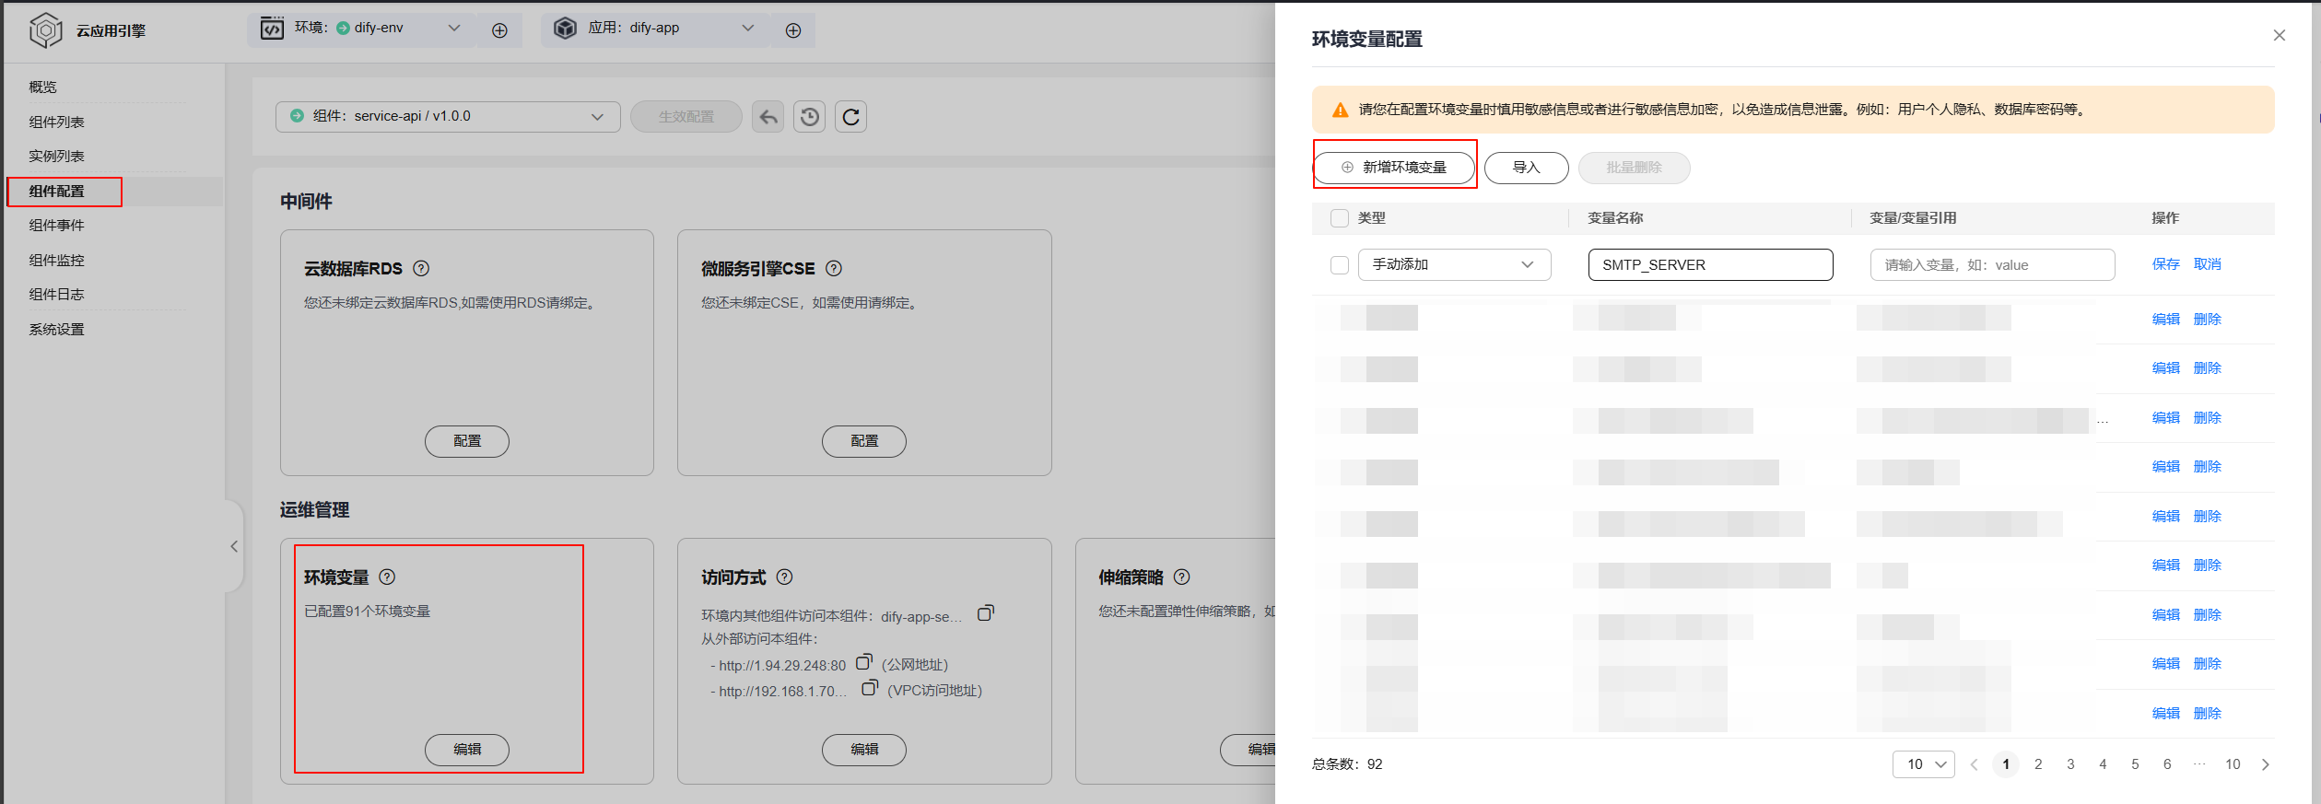The width and height of the screenshot is (2321, 804).
Task: Open the 环境 dify-env dropdown
Action: (x=361, y=29)
